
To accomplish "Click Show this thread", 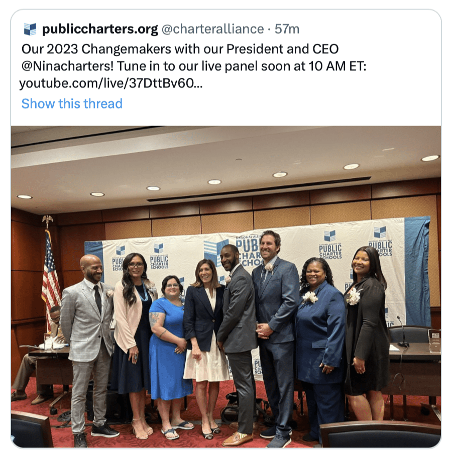I will click(72, 103).
